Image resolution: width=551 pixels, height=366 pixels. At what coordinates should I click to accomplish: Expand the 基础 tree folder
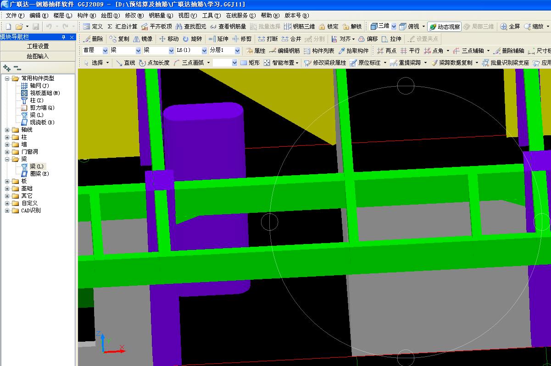pyautogui.click(x=7, y=189)
